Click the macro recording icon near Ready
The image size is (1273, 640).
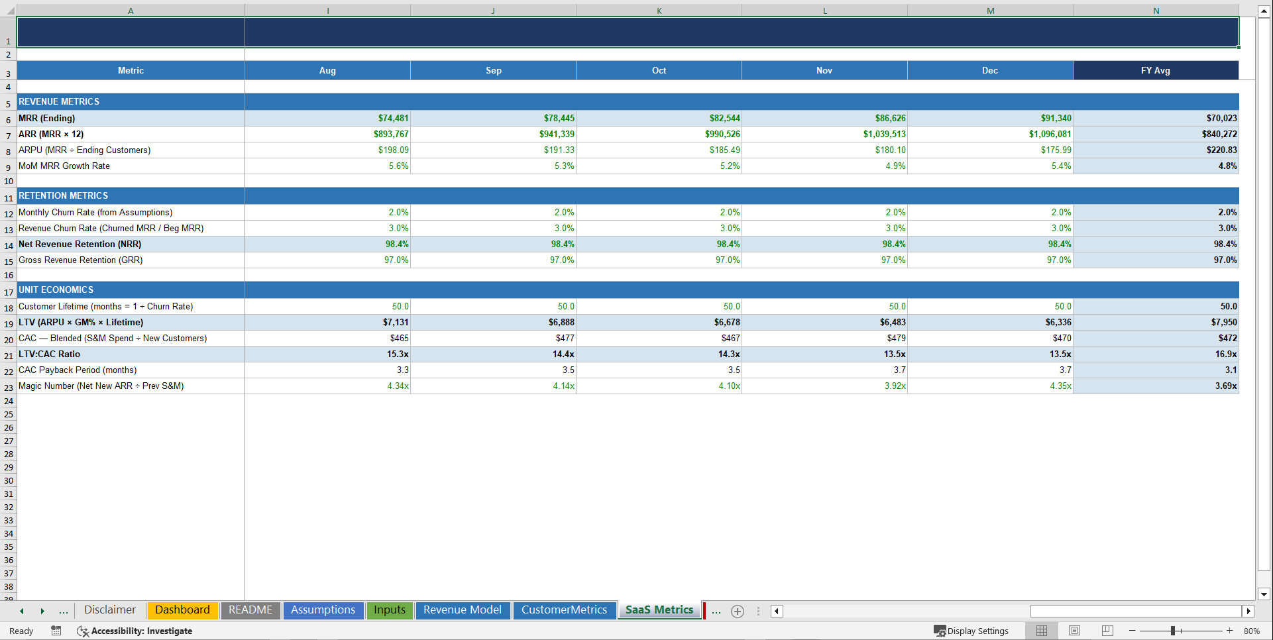[x=56, y=631]
